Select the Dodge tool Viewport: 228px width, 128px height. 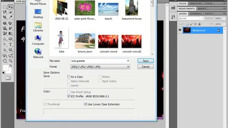click(10, 39)
